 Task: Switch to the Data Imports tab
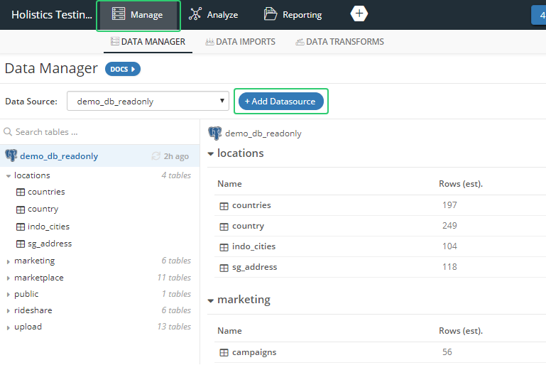(240, 42)
